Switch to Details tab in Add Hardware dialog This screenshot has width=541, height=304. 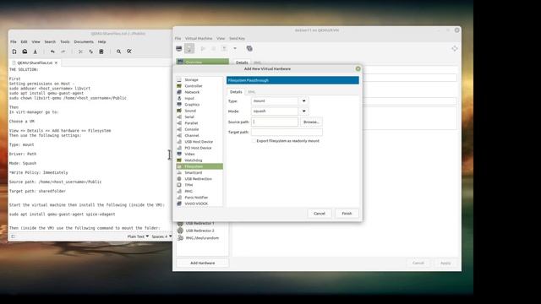pyautogui.click(x=236, y=92)
